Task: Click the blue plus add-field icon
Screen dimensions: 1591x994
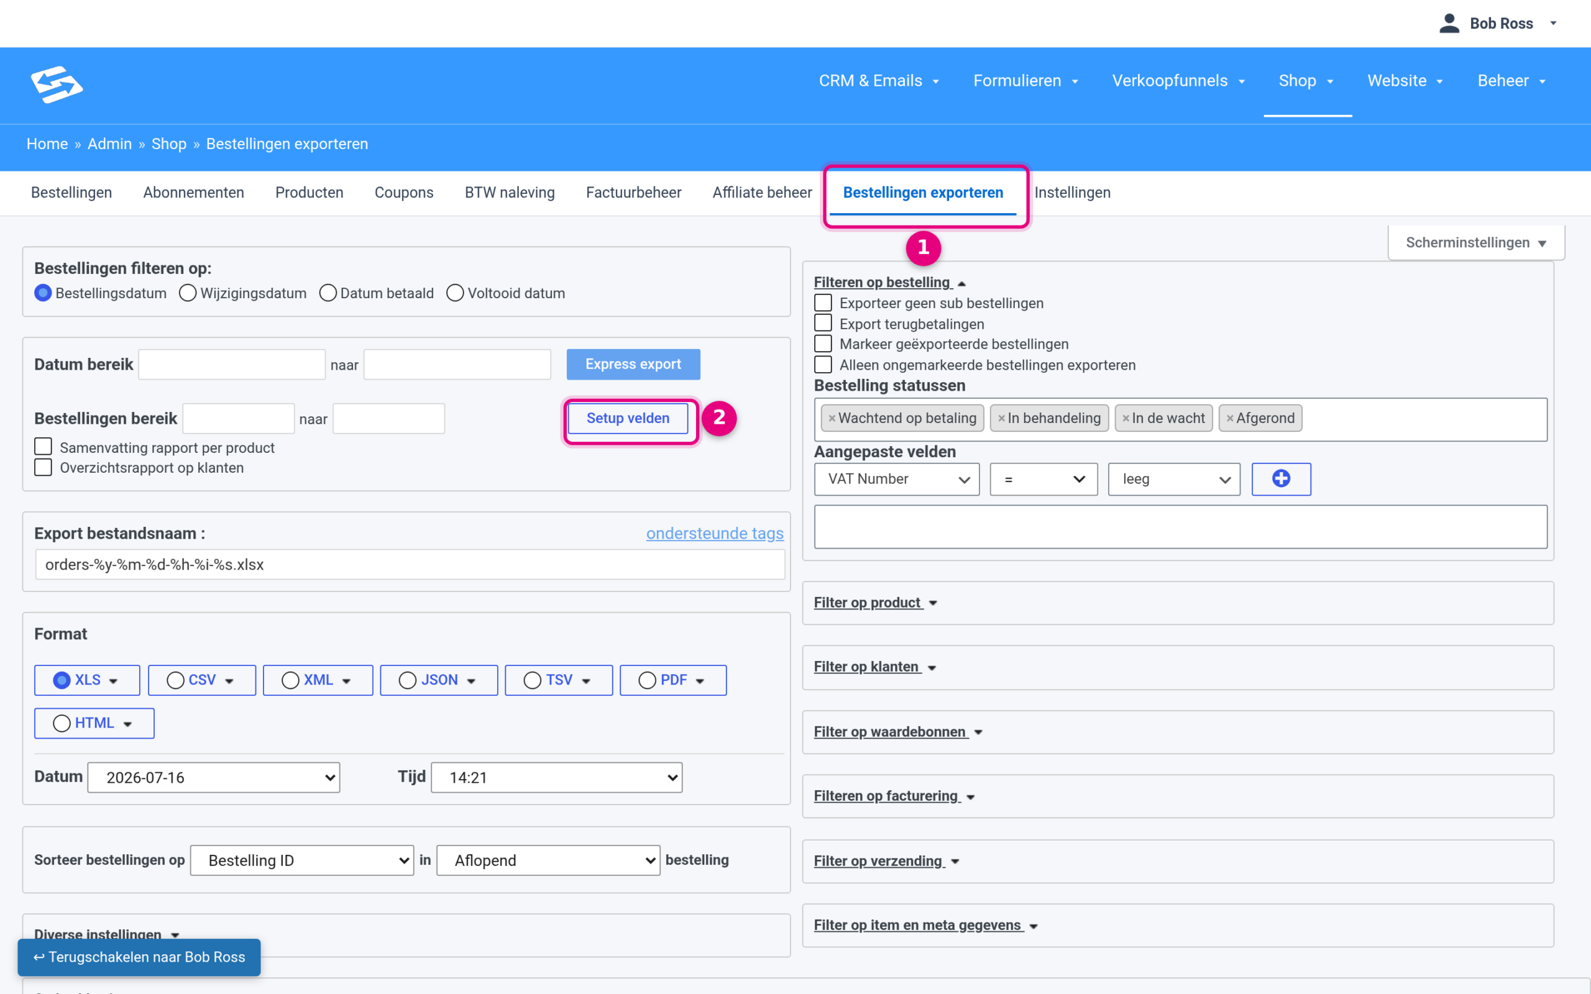Action: 1281,478
